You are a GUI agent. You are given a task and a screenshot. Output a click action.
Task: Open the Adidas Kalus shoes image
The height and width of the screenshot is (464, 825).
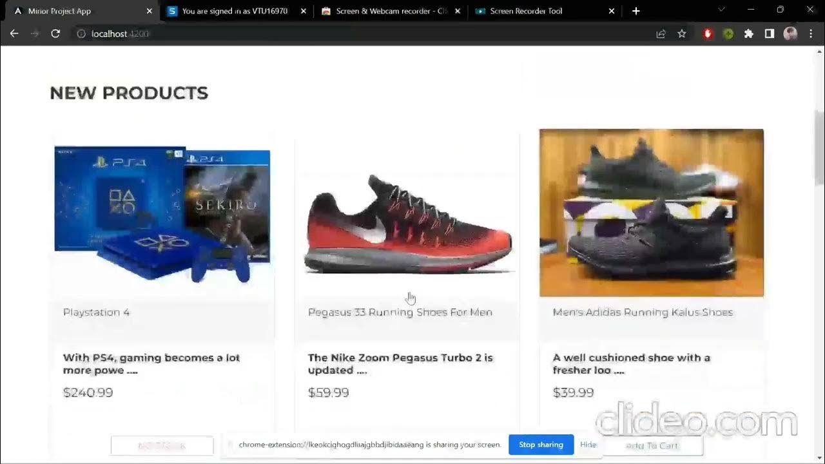point(652,213)
